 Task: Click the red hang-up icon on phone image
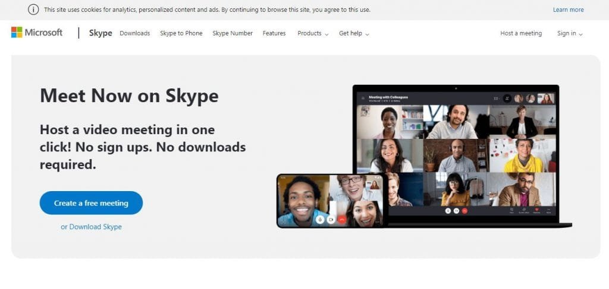click(x=342, y=220)
